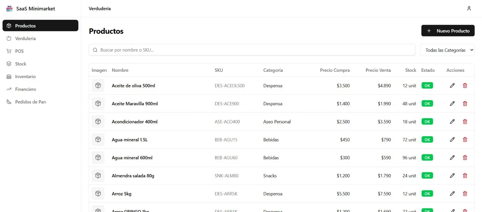Delete Acondicionador 400ml with trash icon
The height and width of the screenshot is (212, 482).
[x=465, y=122]
